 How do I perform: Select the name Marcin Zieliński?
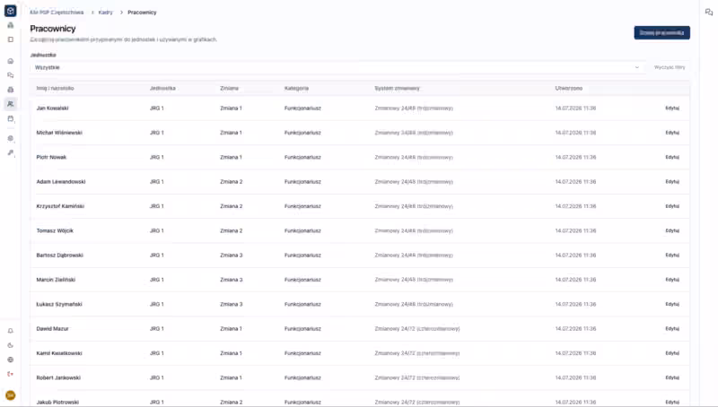56,280
